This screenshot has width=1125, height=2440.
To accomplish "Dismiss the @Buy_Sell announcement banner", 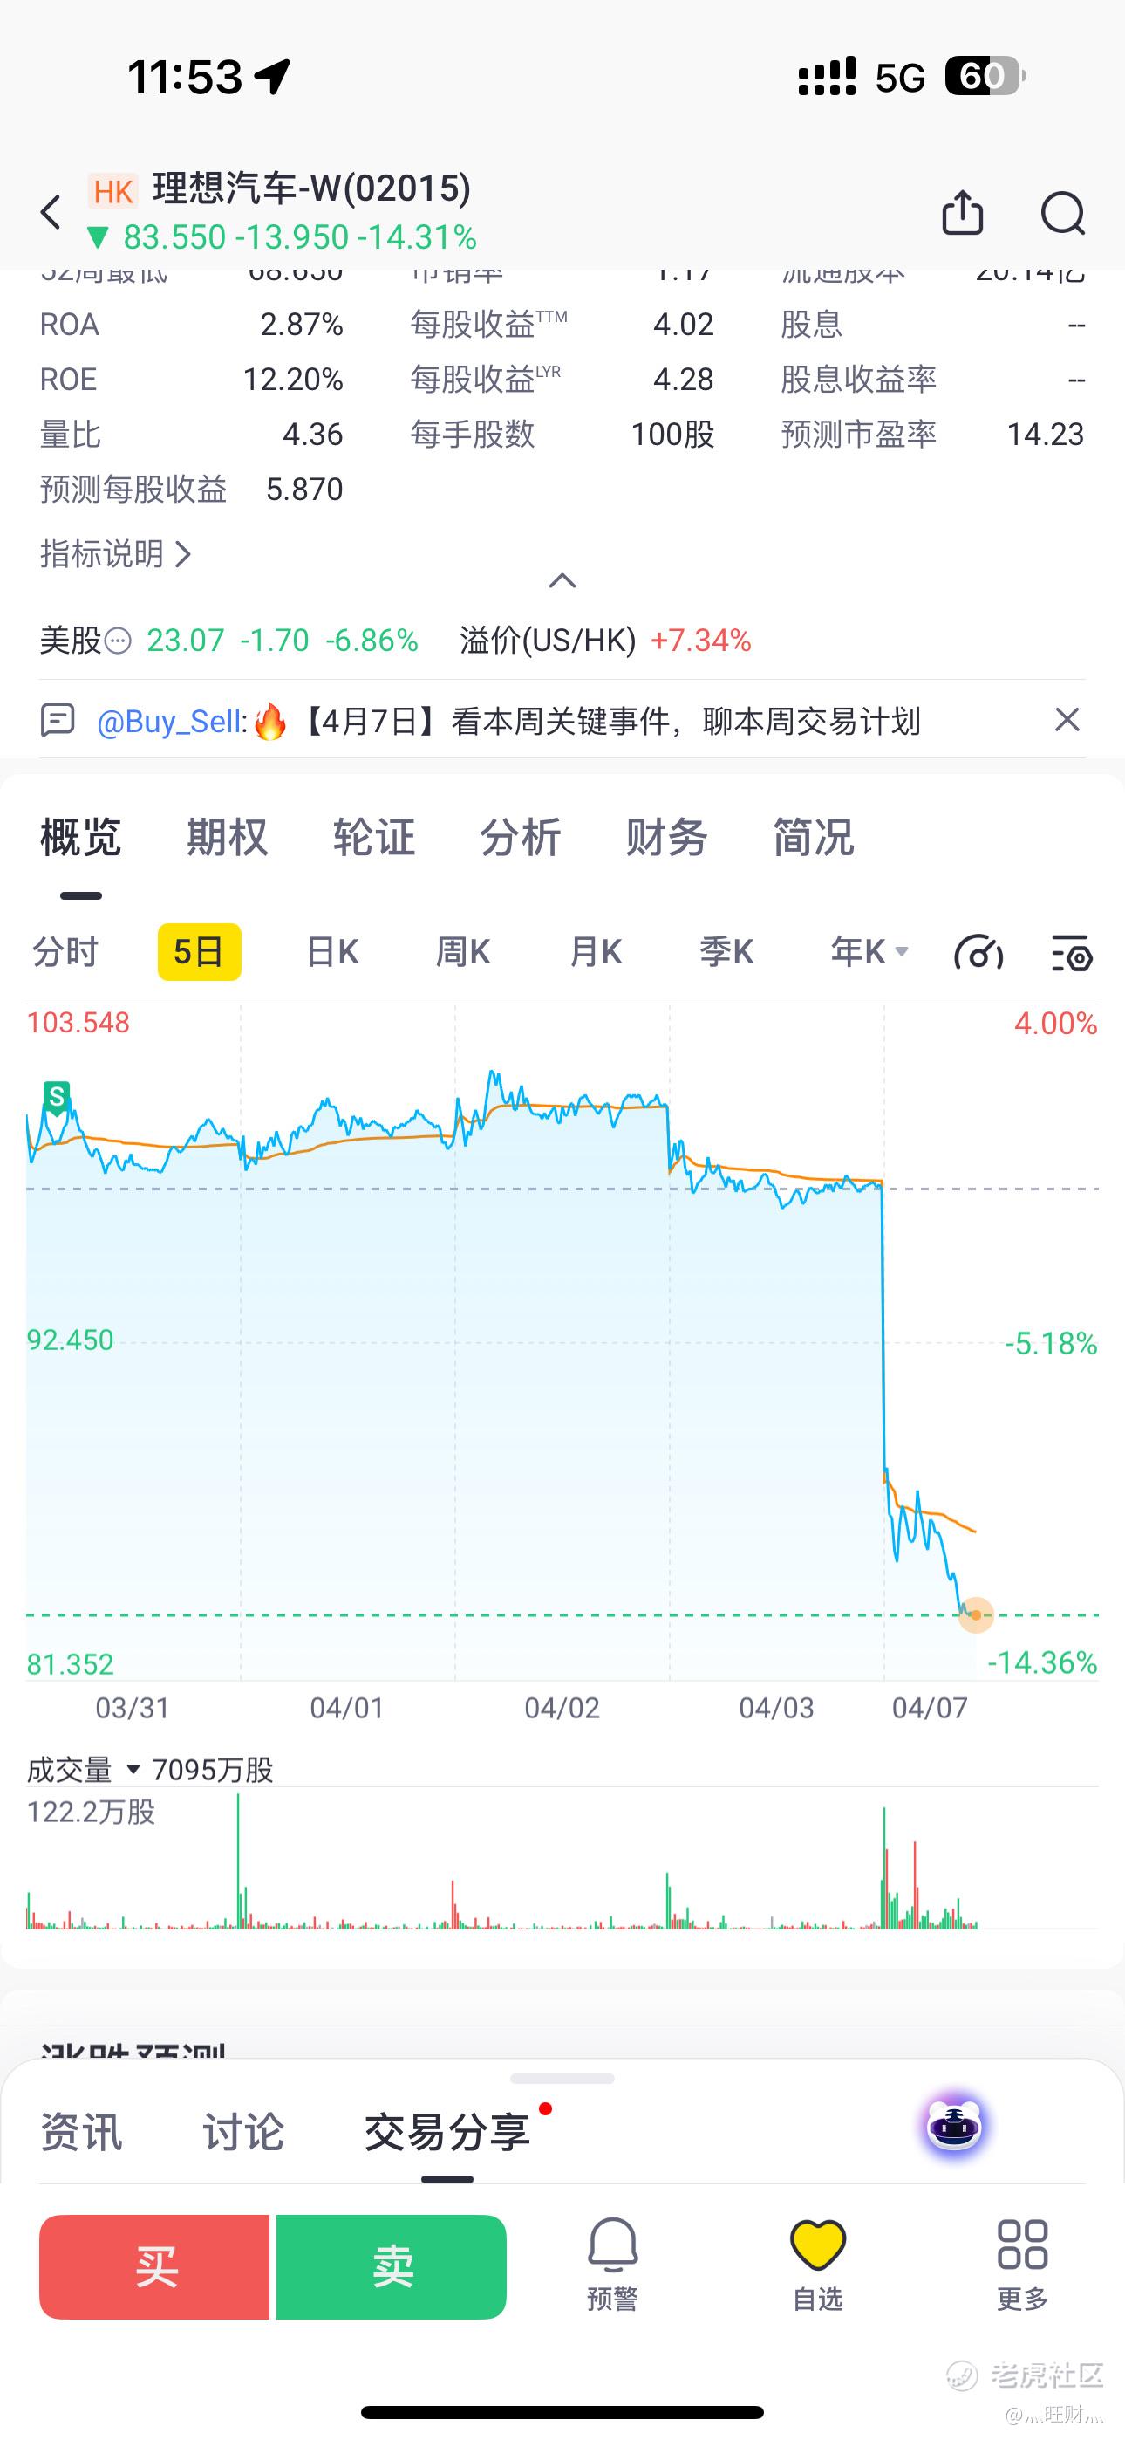I will point(1067,720).
